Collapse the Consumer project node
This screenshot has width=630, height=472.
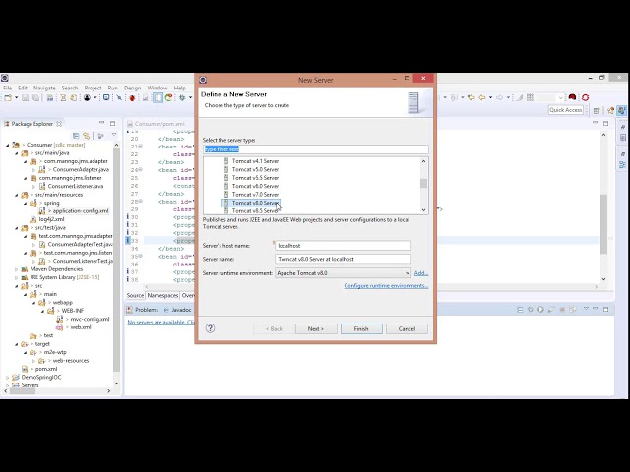[x=7, y=145]
